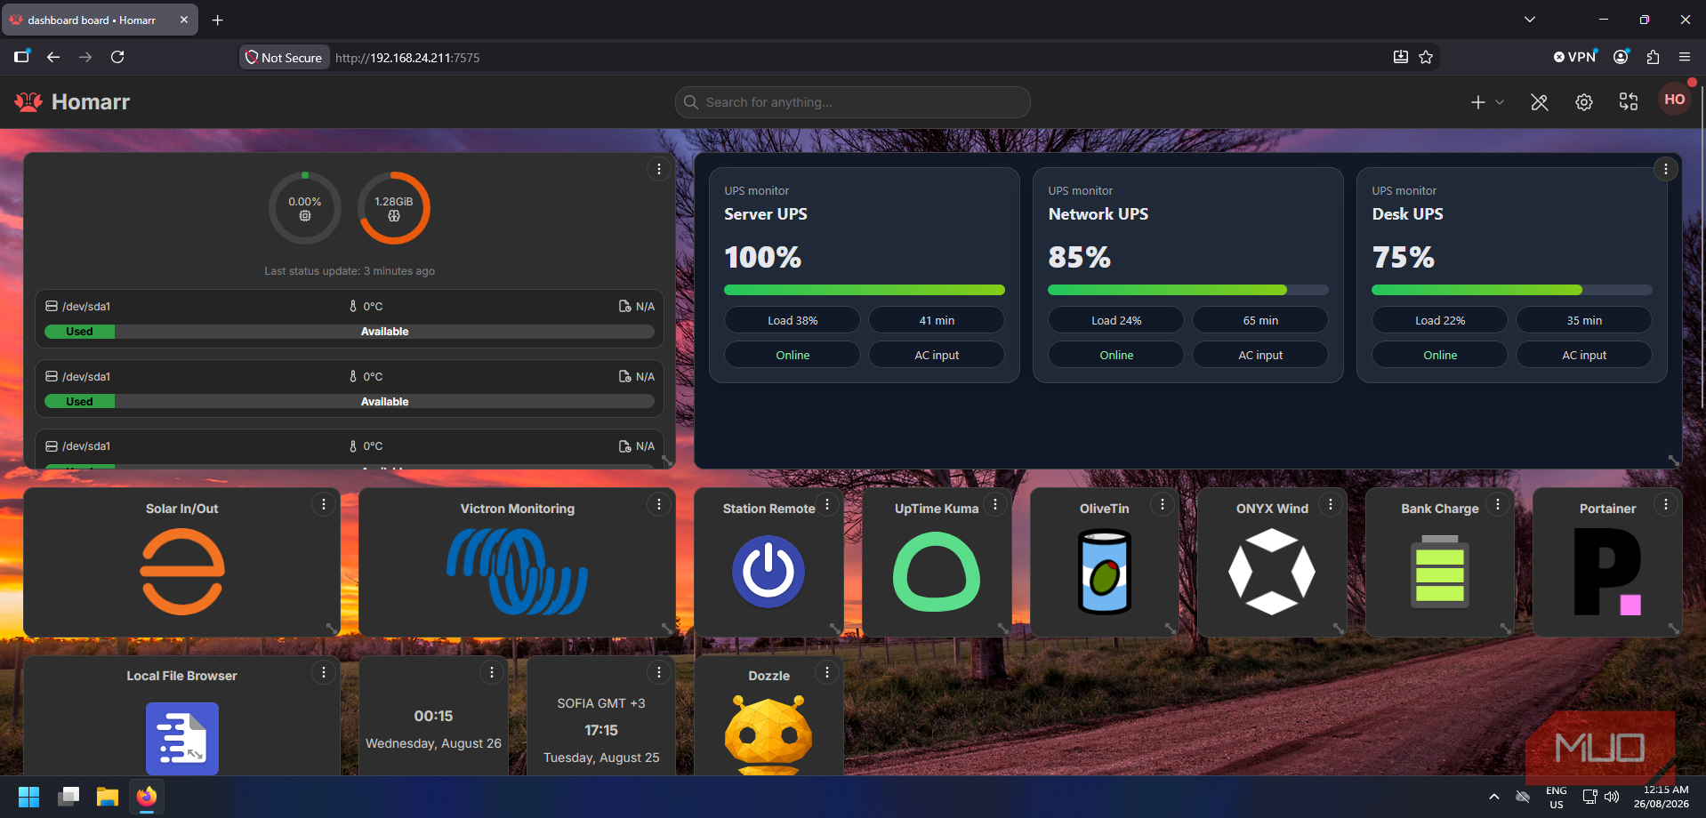The height and width of the screenshot is (818, 1706).
Task: Open the ONYX Wind icon
Action: [x=1272, y=572]
